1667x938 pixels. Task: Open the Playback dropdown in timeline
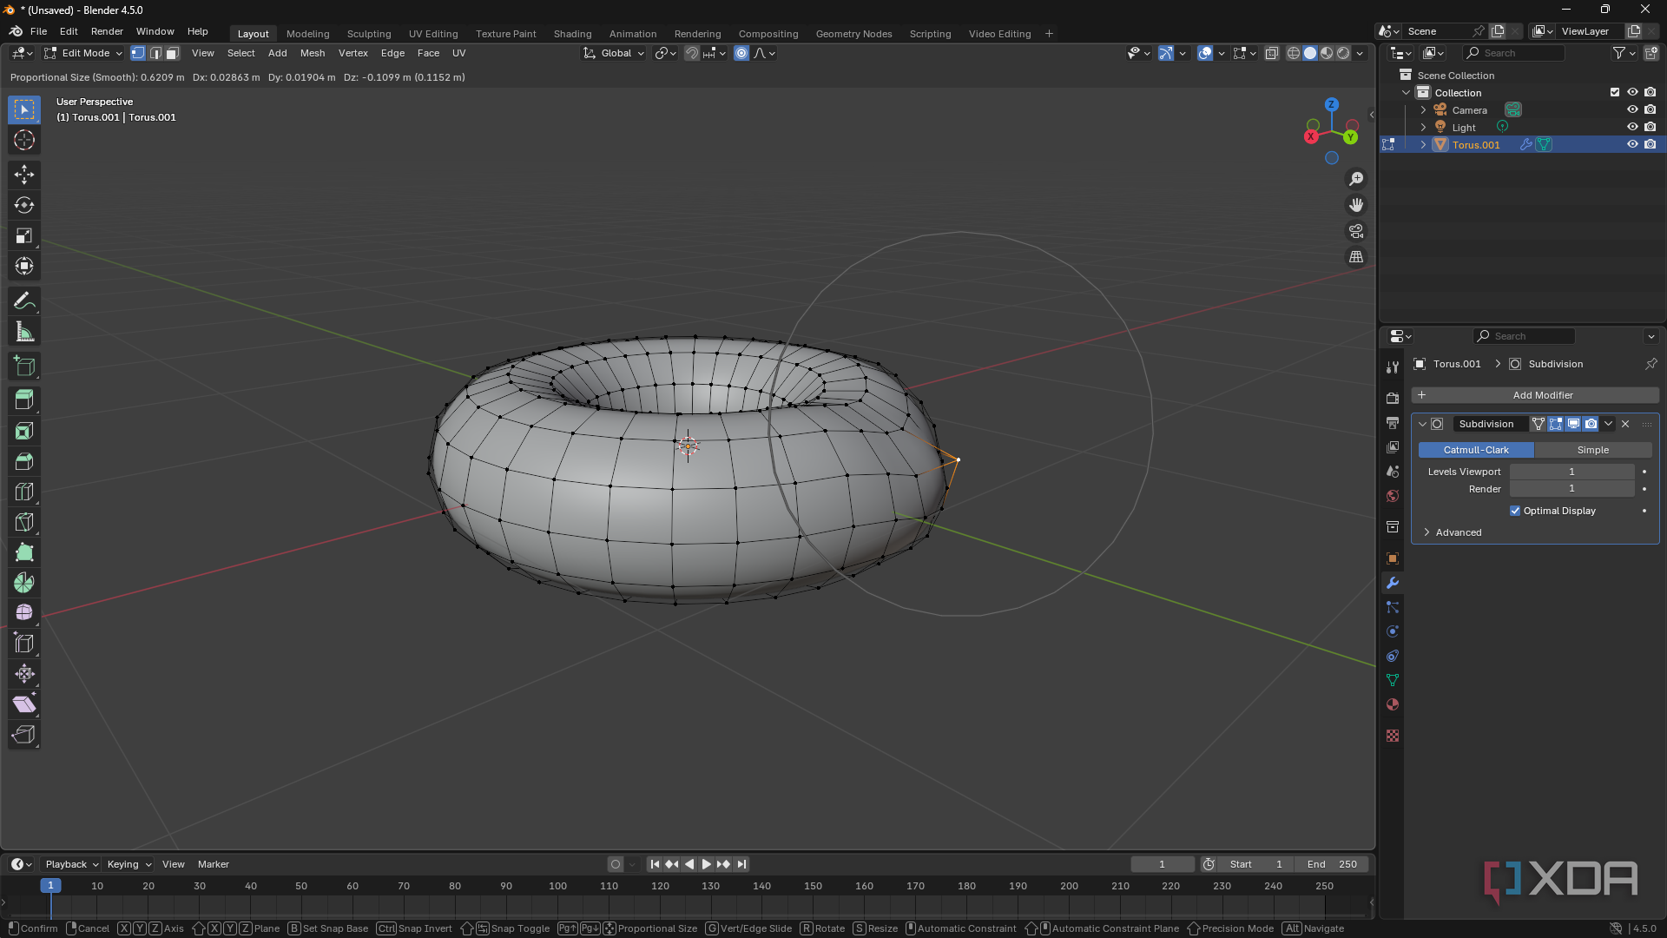point(71,864)
